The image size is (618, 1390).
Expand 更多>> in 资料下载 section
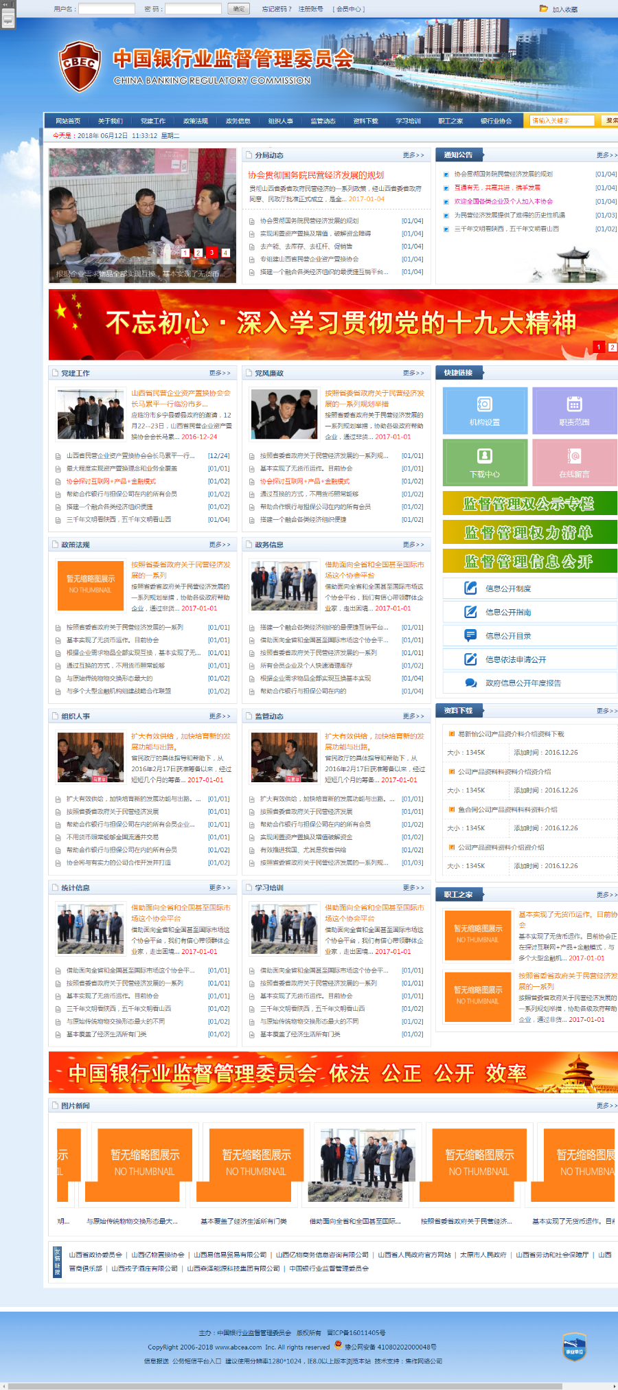(x=607, y=711)
